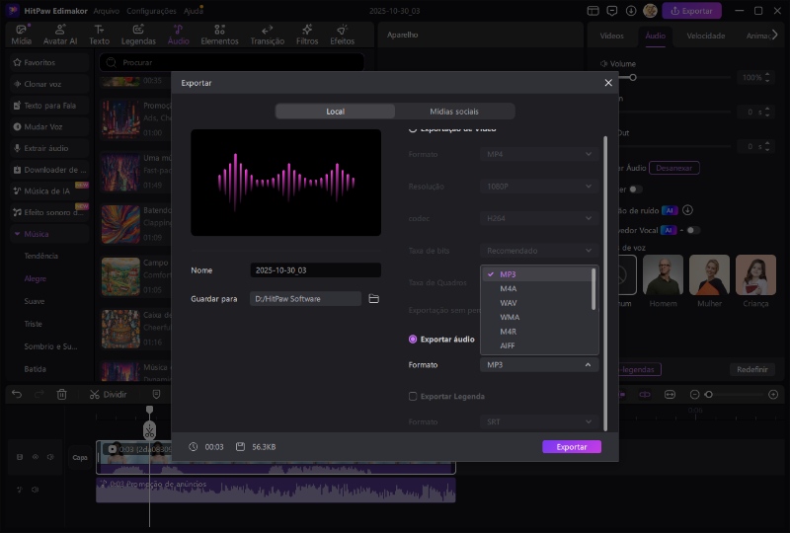The image size is (790, 533).
Task: Click the clock duration icon in footer
Action: tap(194, 446)
